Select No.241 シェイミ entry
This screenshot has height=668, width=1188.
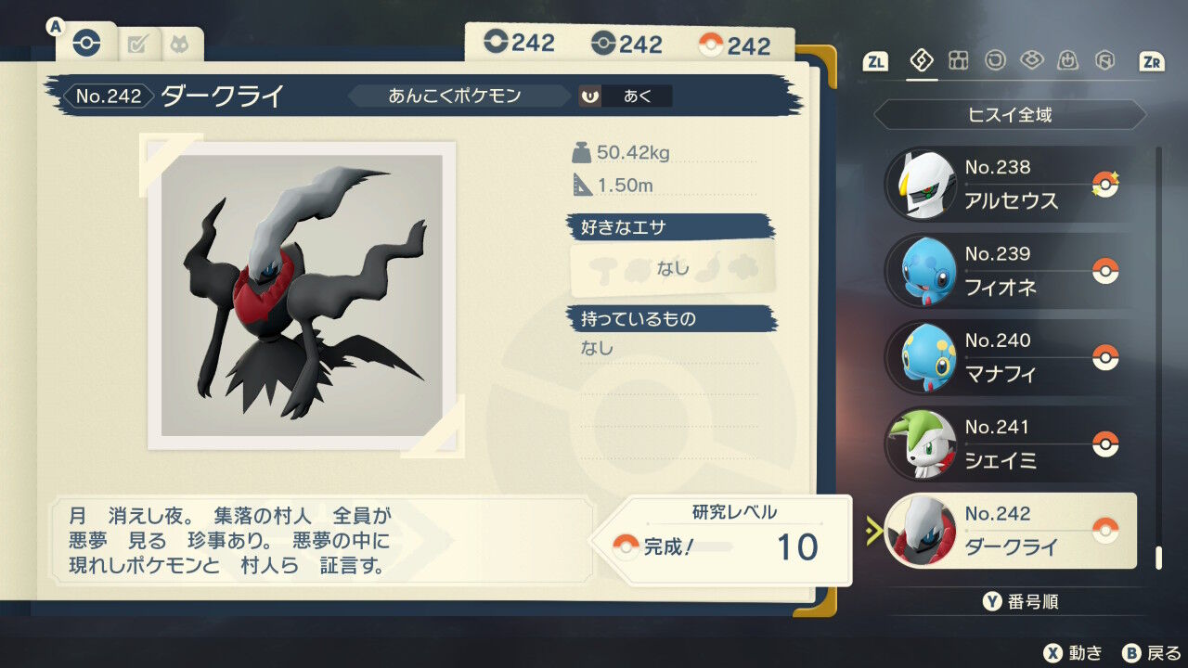tap(1010, 443)
